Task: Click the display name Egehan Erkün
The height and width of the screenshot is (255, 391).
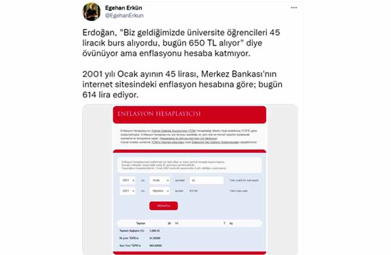Action: [124, 8]
